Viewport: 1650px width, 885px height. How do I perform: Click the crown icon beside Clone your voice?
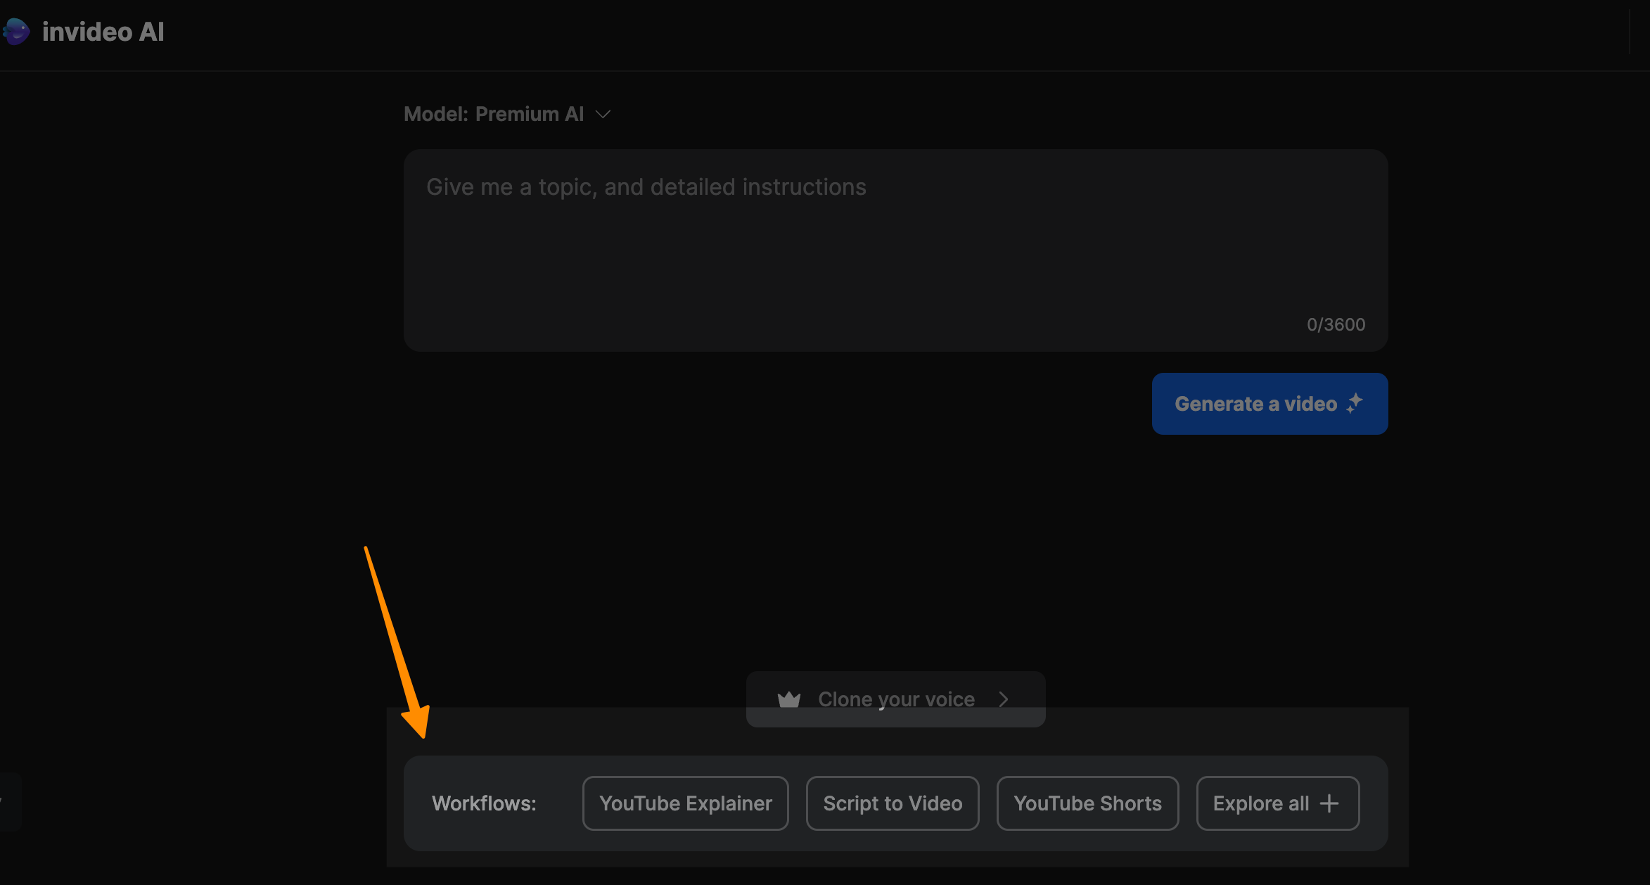tap(789, 699)
